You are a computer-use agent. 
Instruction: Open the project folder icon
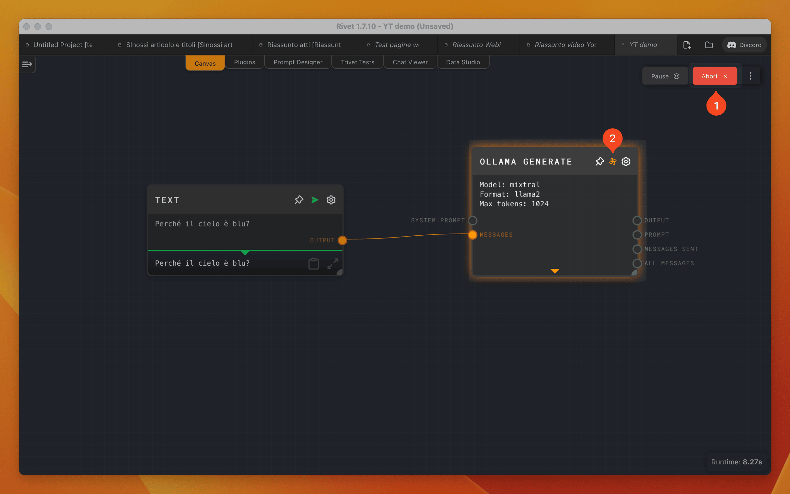pos(708,45)
